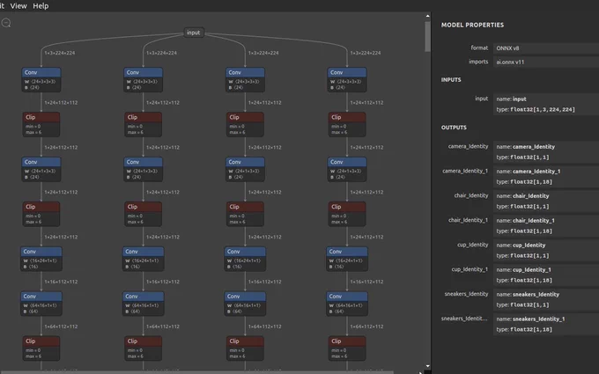Select the topmost Clip node in the leftmost branch

pyautogui.click(x=41, y=124)
